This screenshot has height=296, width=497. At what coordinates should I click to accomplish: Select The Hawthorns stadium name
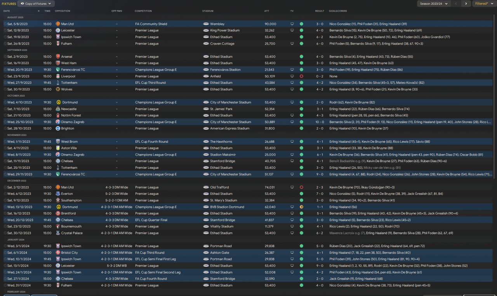click(x=222, y=142)
